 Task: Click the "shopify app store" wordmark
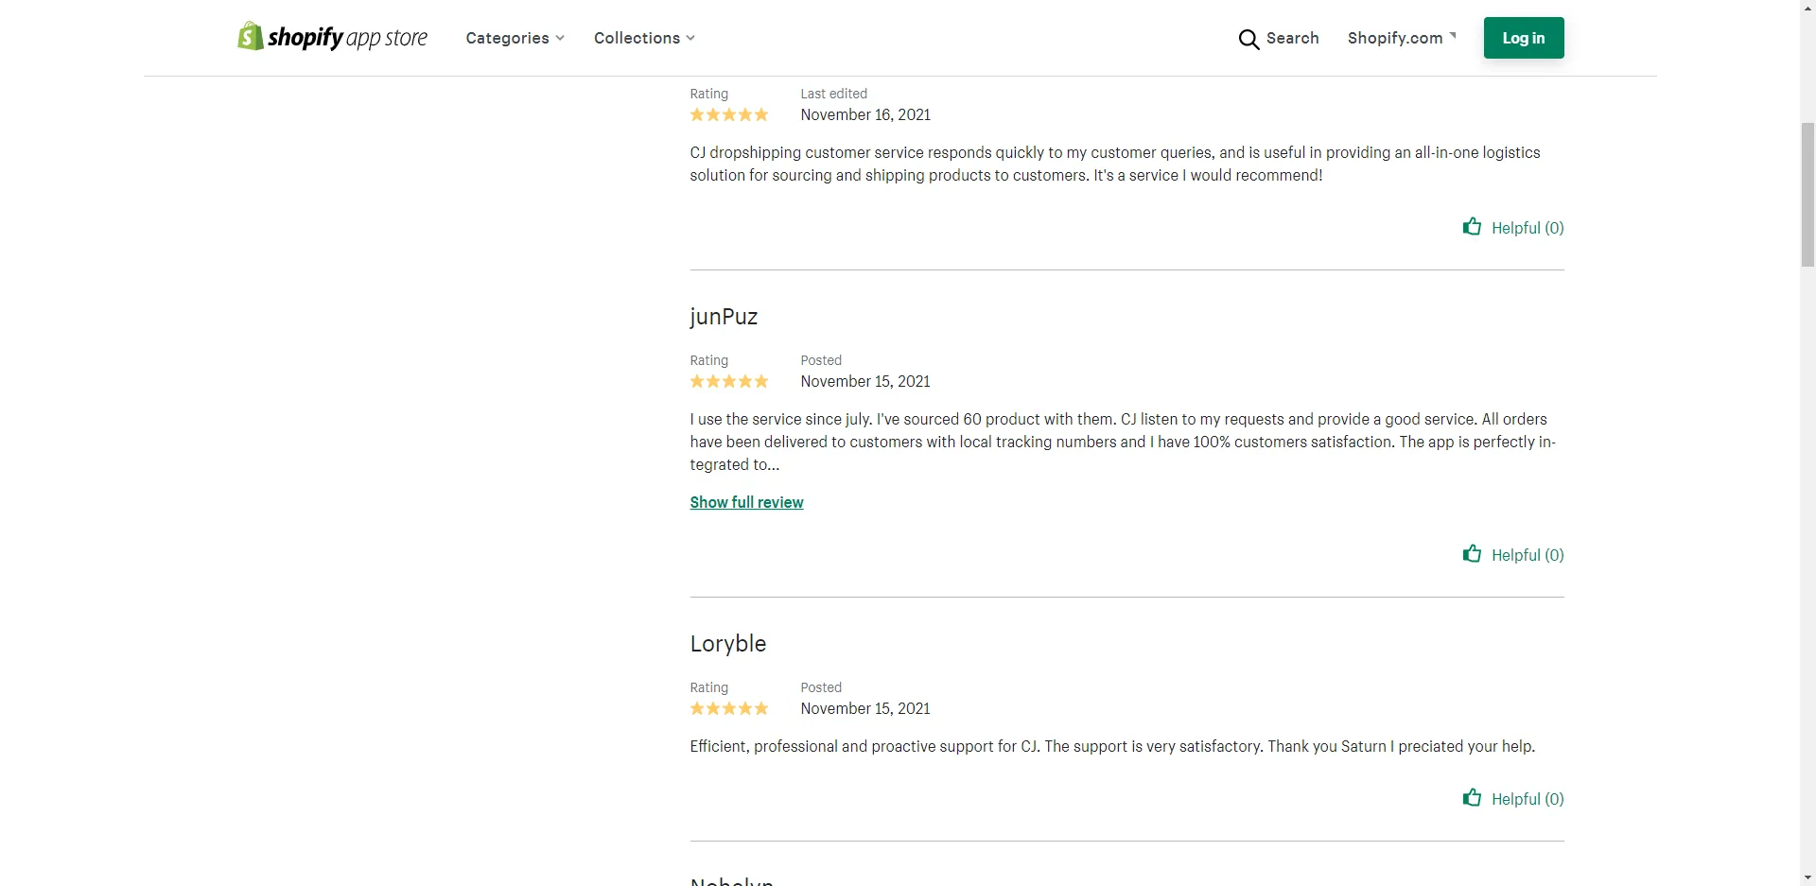[x=347, y=38]
